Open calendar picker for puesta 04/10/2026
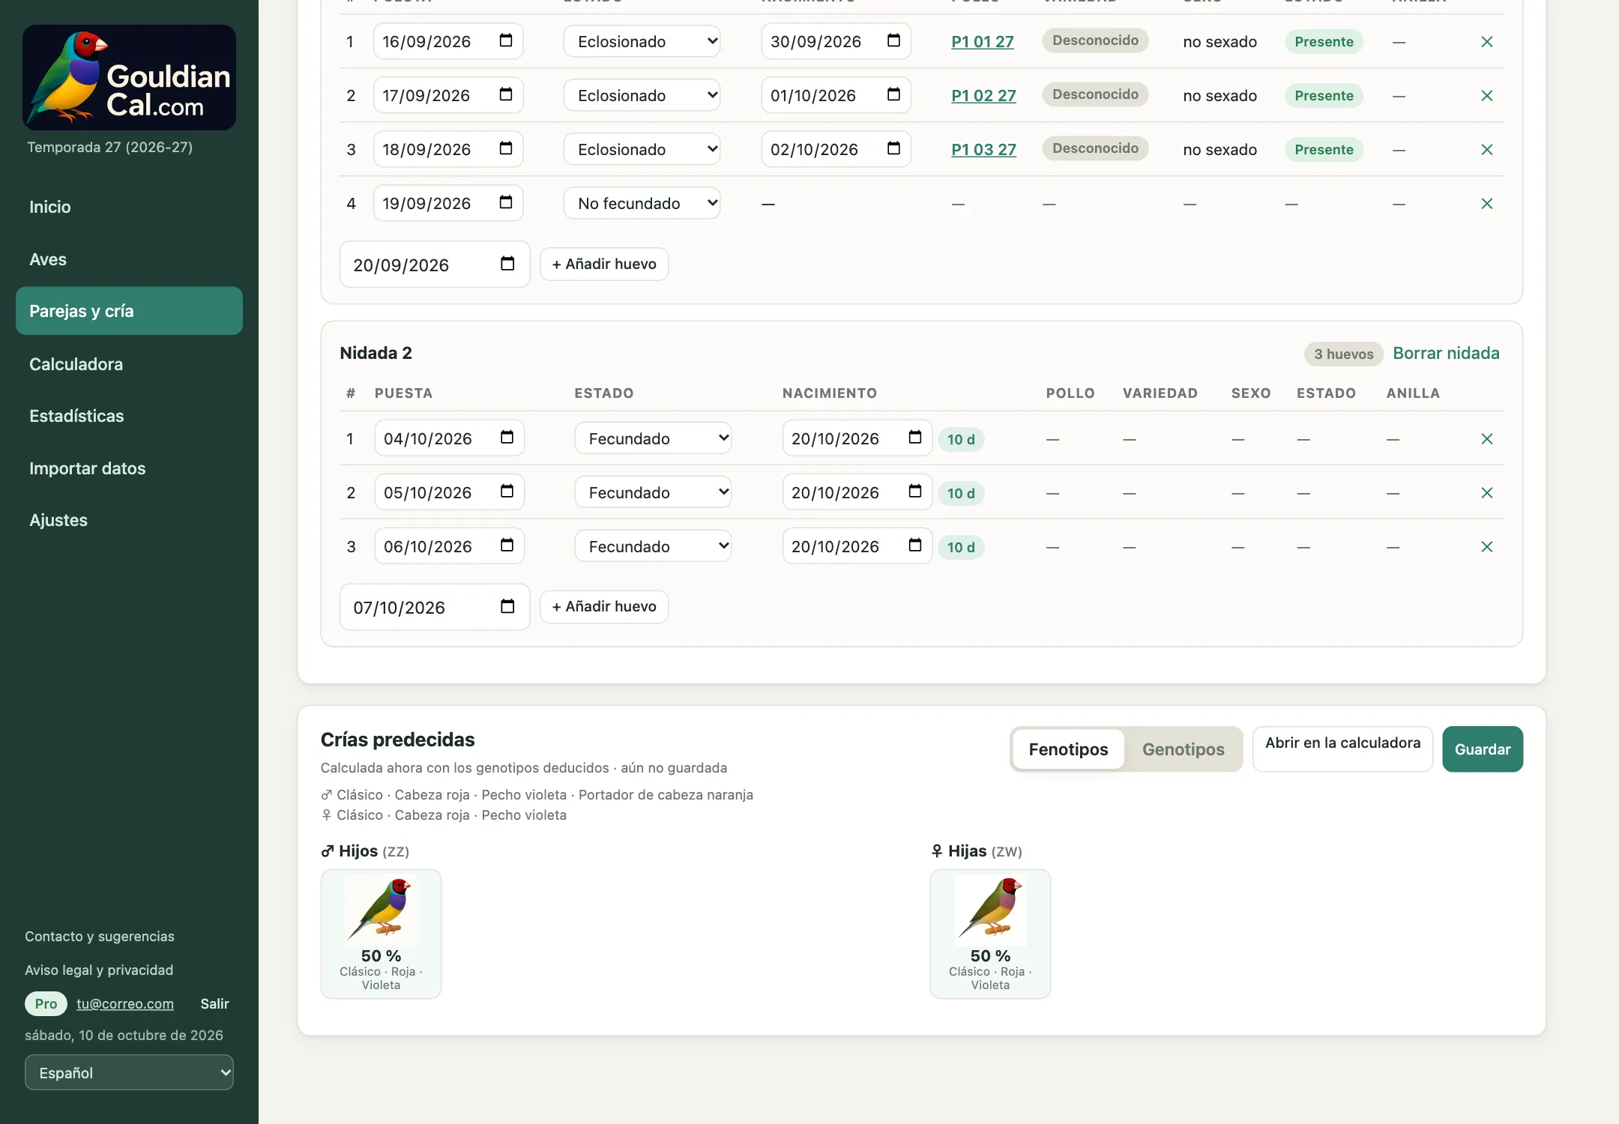This screenshot has height=1124, width=1619. pyautogui.click(x=507, y=438)
